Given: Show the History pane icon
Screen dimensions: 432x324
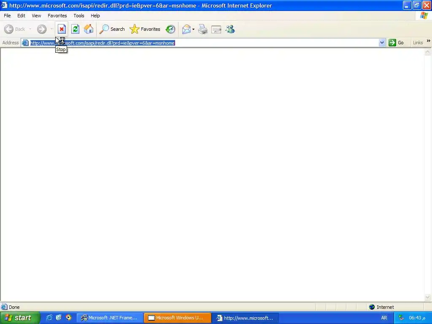Looking at the screenshot, I should coord(170,29).
